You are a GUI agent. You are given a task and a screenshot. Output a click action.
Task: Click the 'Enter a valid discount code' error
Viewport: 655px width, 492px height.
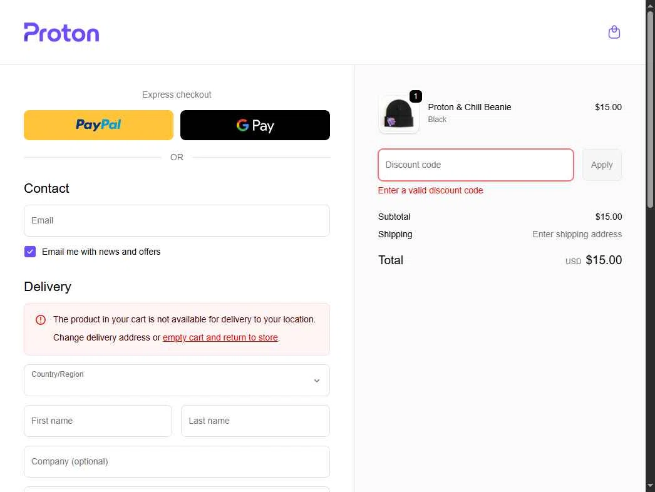click(x=430, y=190)
